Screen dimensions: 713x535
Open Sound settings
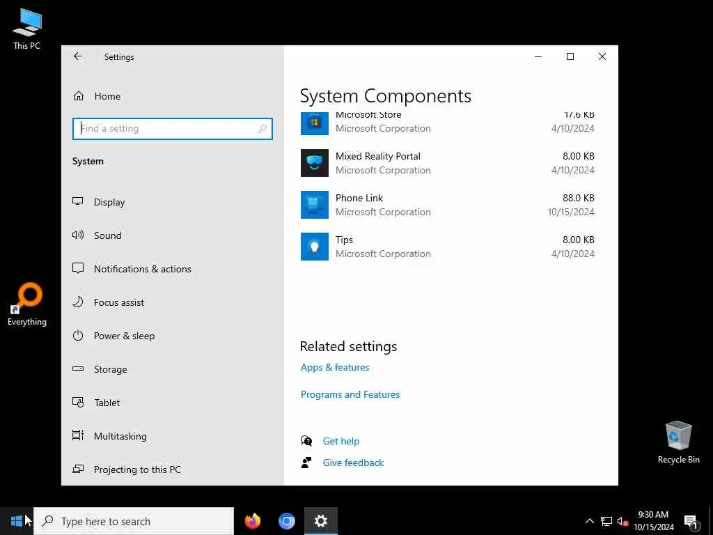click(x=108, y=235)
